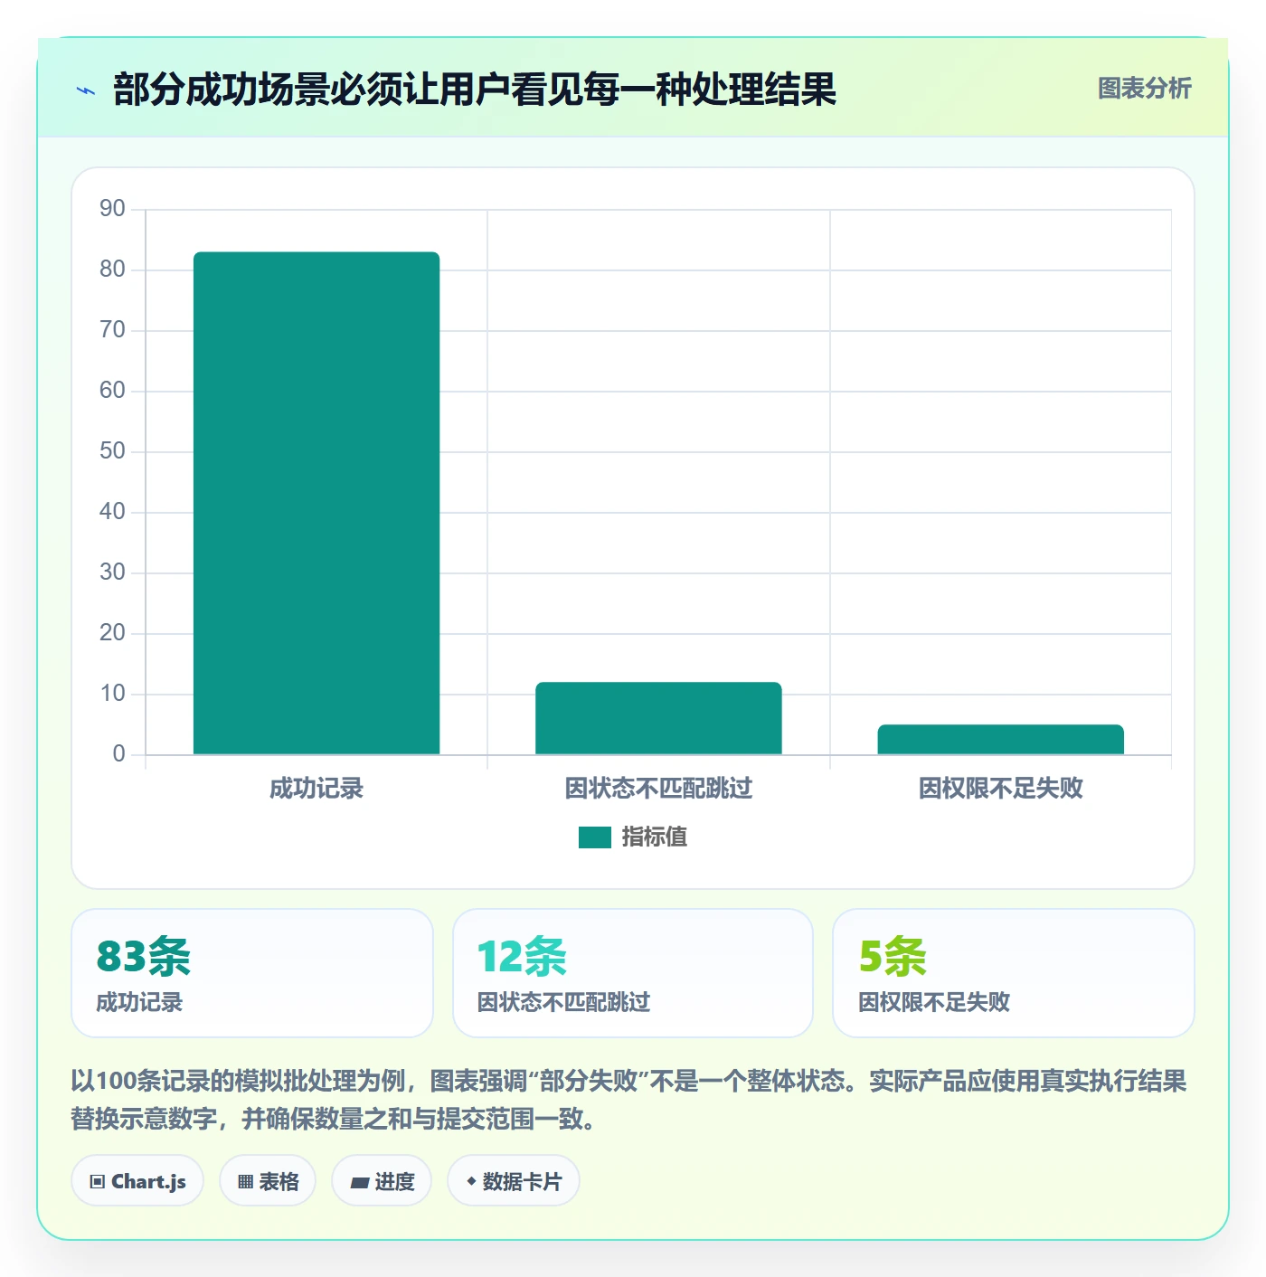The image size is (1266, 1277).
Task: Click the 指标值 legend label
Action: [x=655, y=837]
